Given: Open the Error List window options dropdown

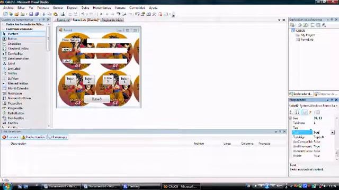Looking at the screenshot, I should 276,131.
